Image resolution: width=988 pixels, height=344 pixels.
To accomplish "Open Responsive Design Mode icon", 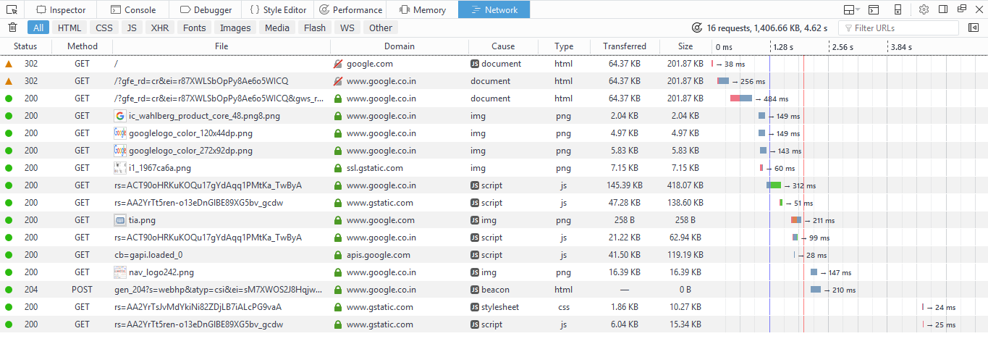I will click(x=898, y=9).
